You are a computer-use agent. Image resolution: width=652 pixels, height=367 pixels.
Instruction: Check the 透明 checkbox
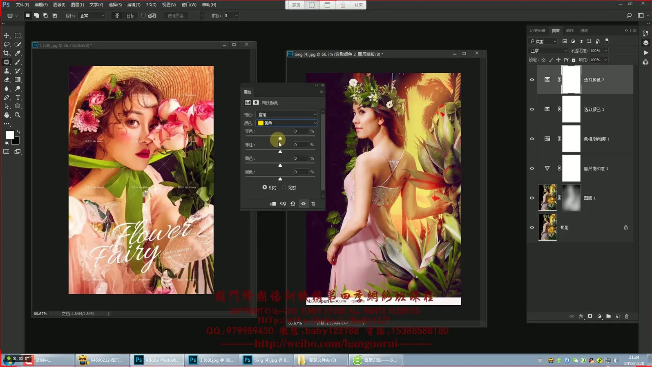tap(143, 16)
